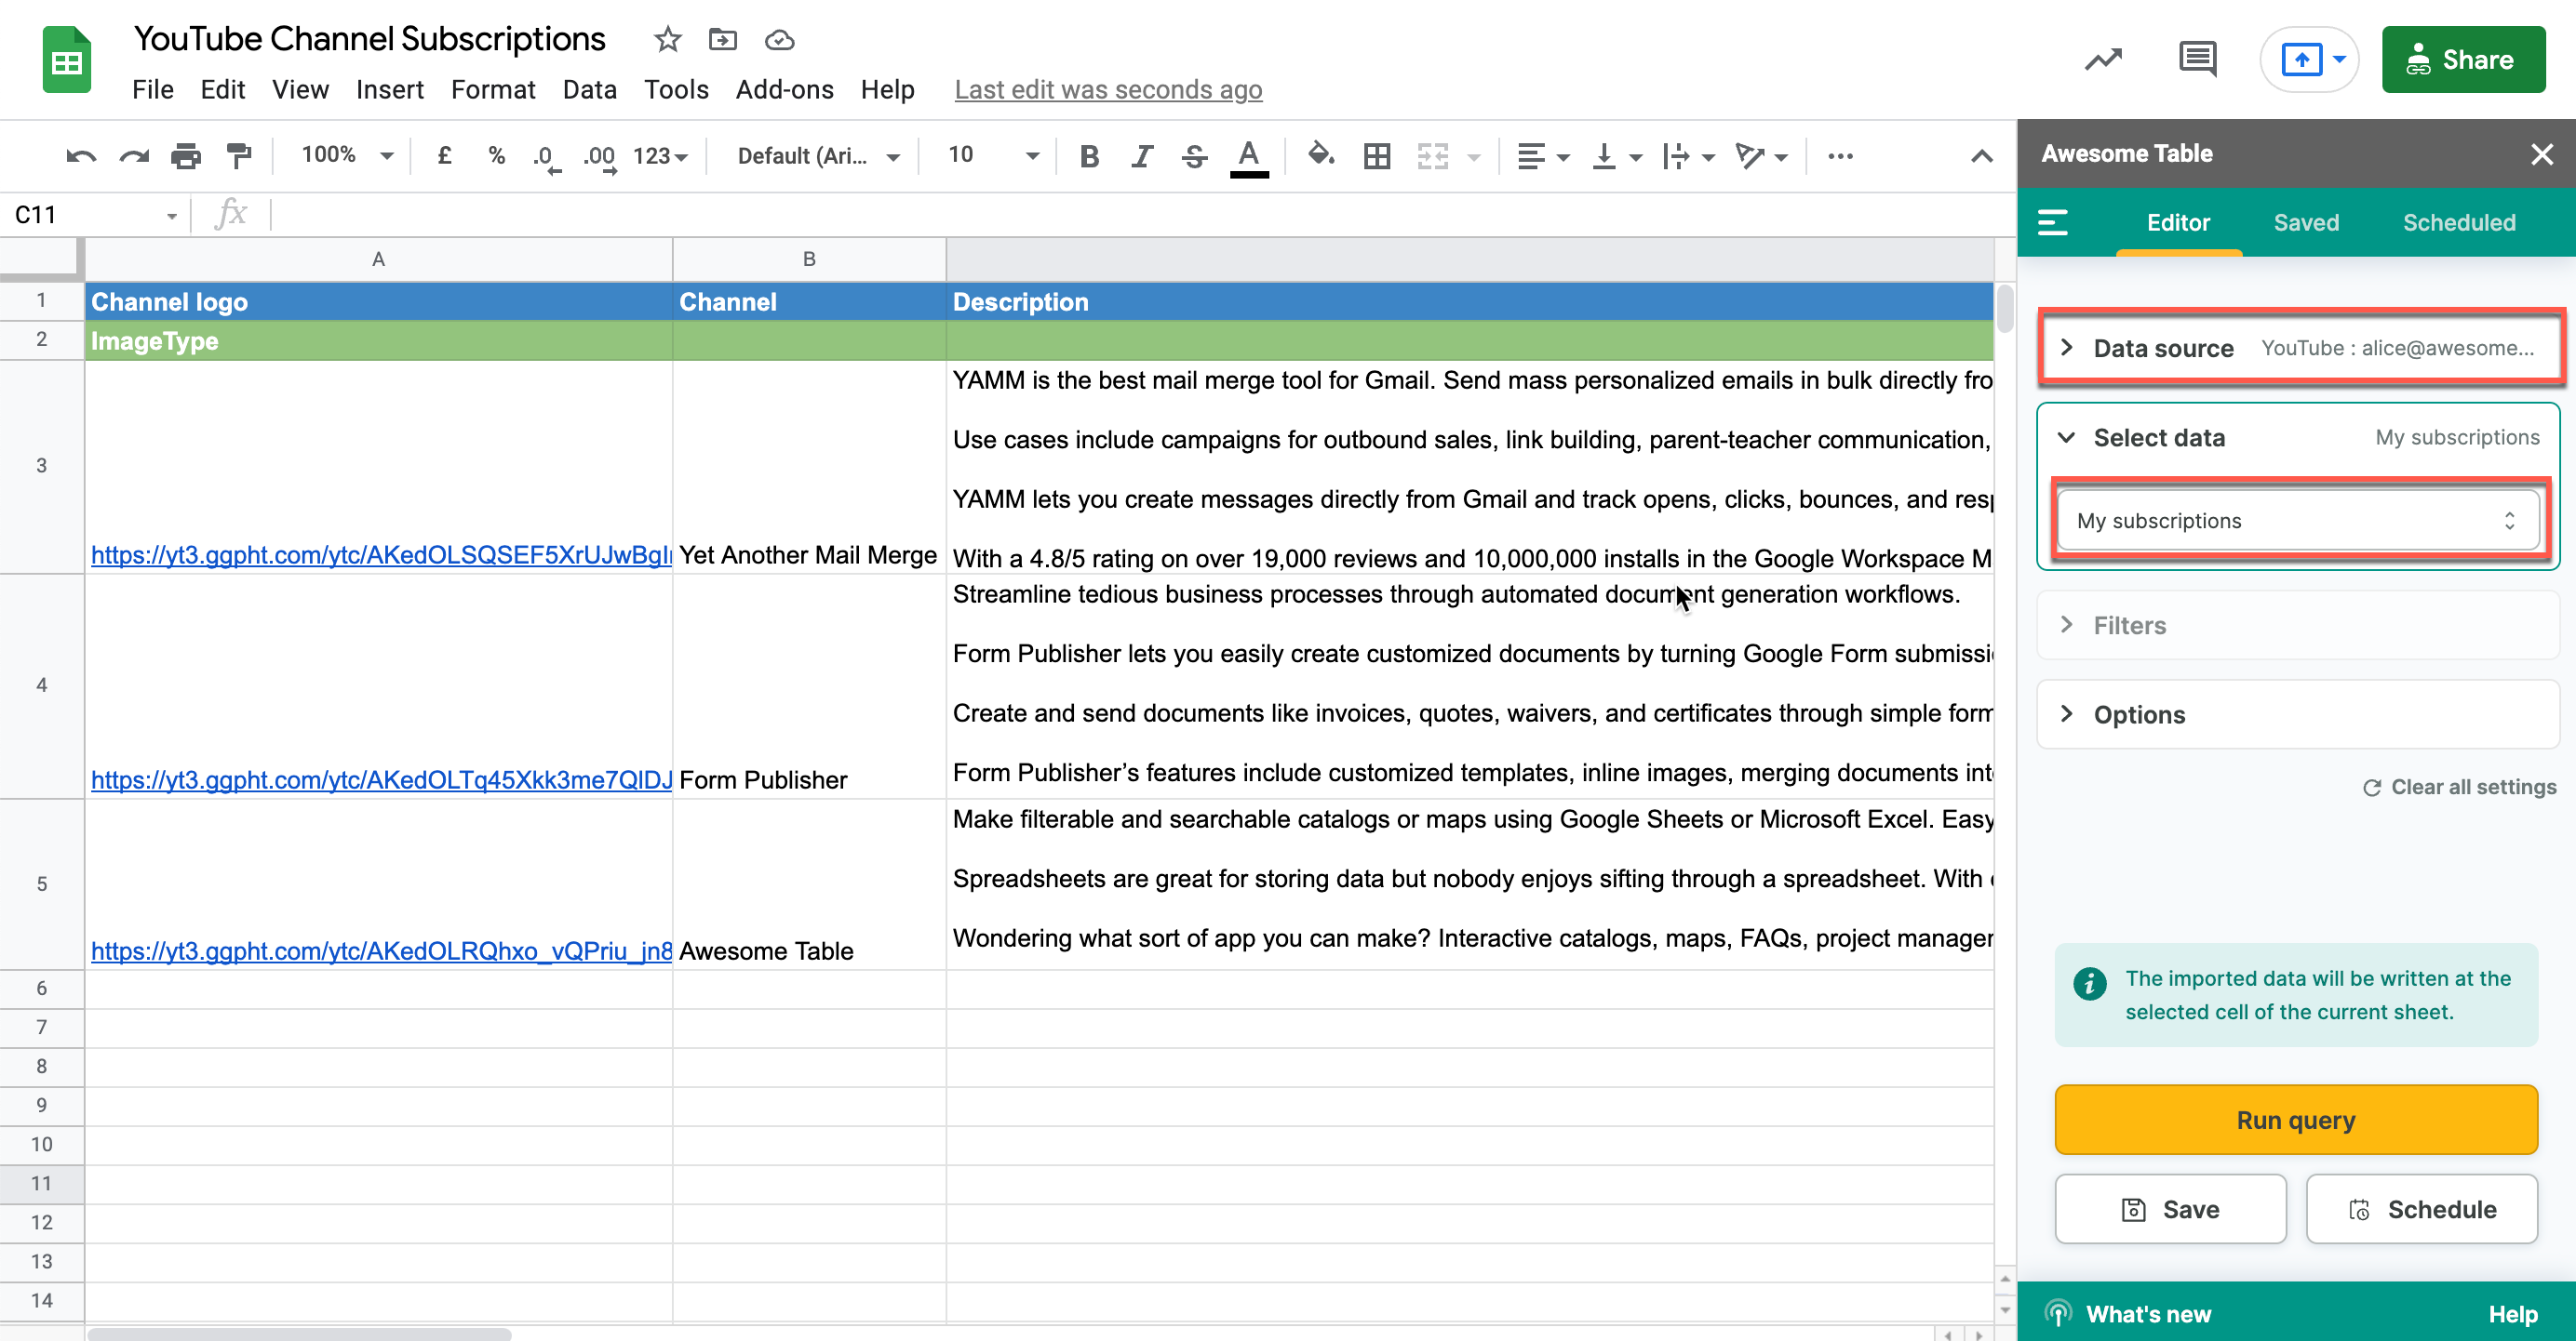This screenshot has height=1341, width=2576.
Task: Toggle bold formatting
Action: (1090, 156)
